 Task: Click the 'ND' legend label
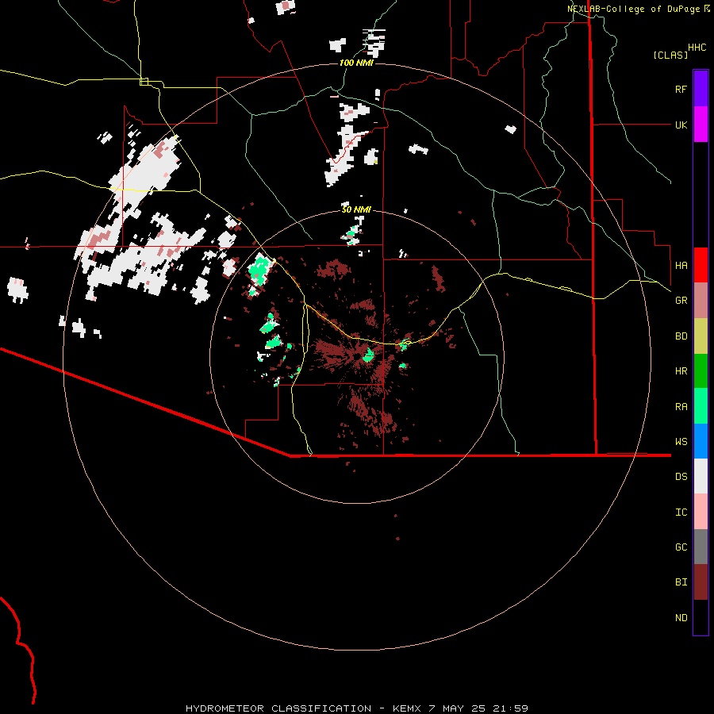pos(681,618)
